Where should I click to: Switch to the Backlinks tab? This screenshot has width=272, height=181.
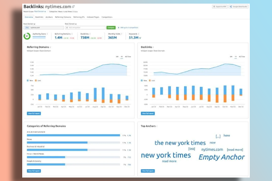click(x=39, y=17)
